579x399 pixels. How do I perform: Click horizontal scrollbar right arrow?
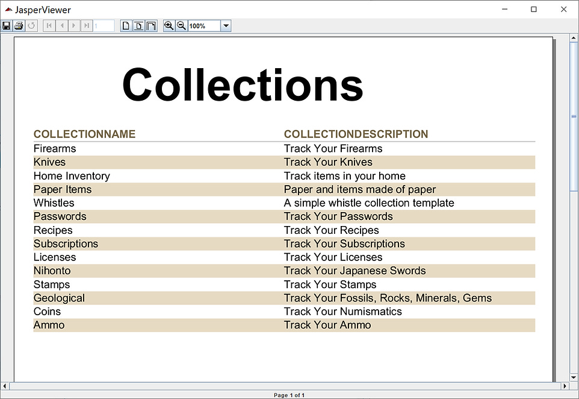(x=565, y=386)
